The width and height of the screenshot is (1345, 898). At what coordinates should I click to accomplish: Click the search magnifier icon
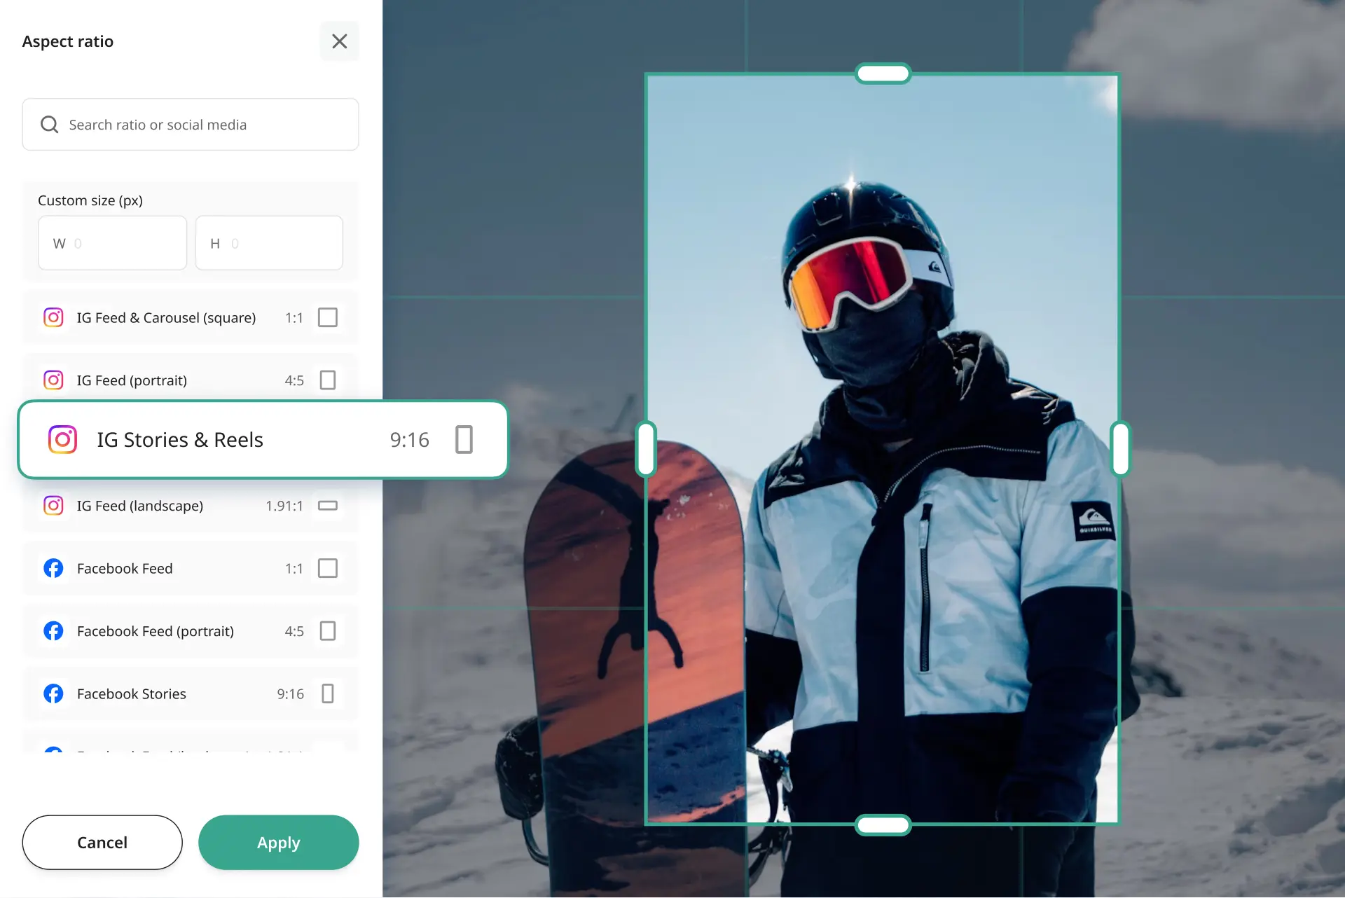tap(49, 124)
